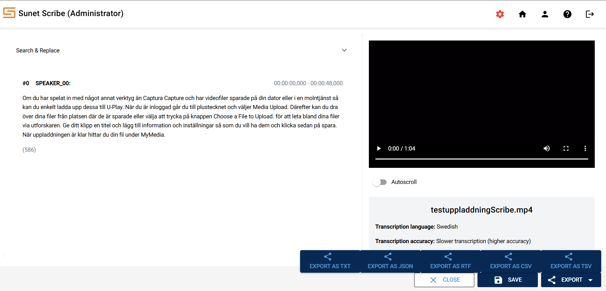
Task: Click the SAVE button
Action: [x=507, y=280]
